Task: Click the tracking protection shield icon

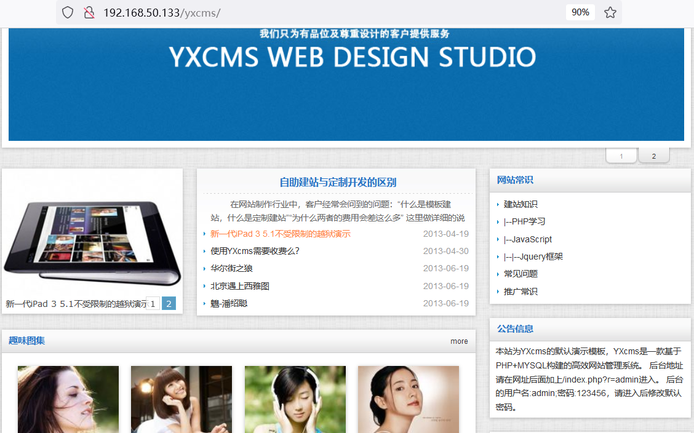Action: pos(67,12)
